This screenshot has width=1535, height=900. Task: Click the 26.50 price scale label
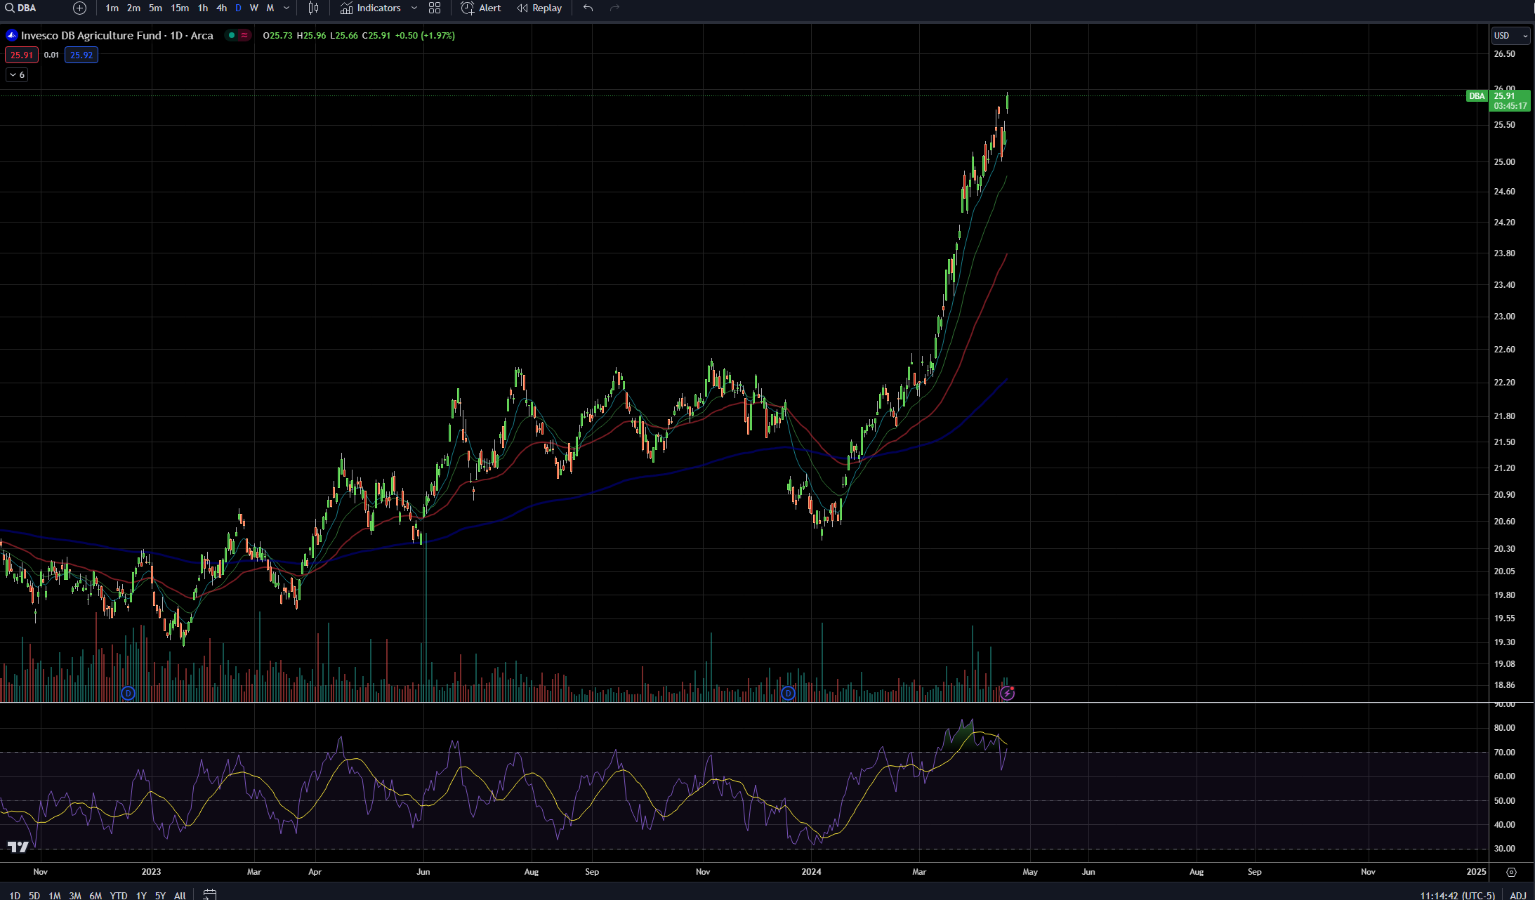1504,54
